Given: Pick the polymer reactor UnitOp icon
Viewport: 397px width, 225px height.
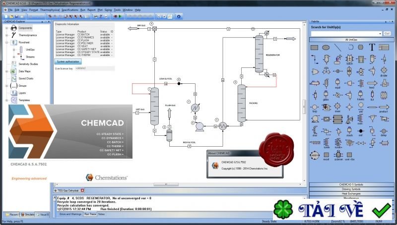Looking at the screenshot, I should (x=338, y=156).
